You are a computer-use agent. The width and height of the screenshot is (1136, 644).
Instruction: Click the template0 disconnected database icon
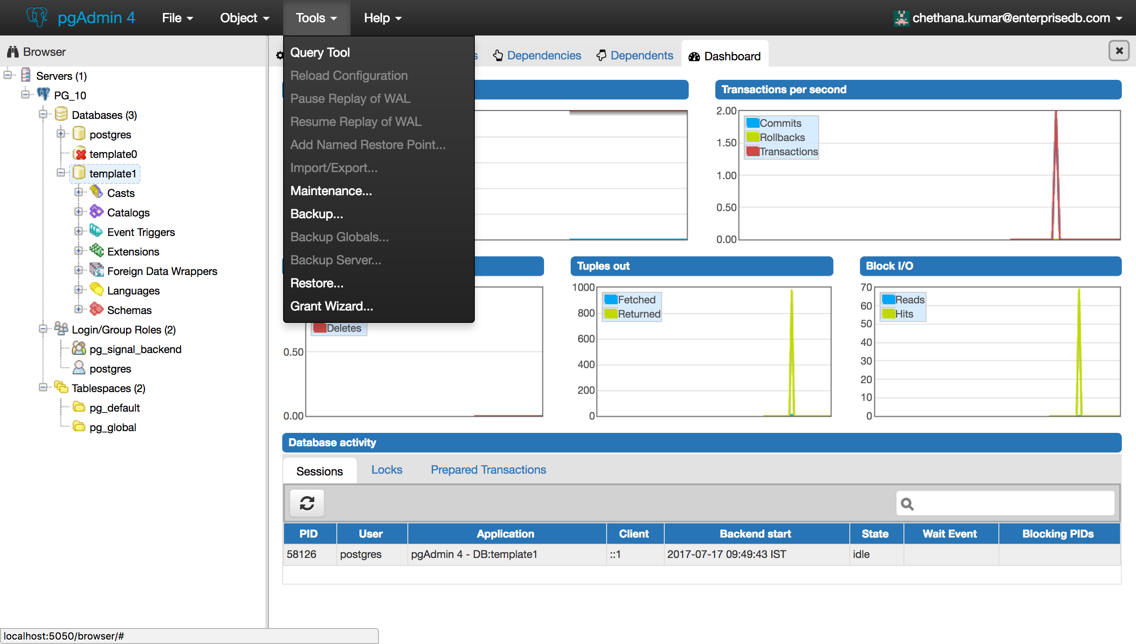(79, 153)
